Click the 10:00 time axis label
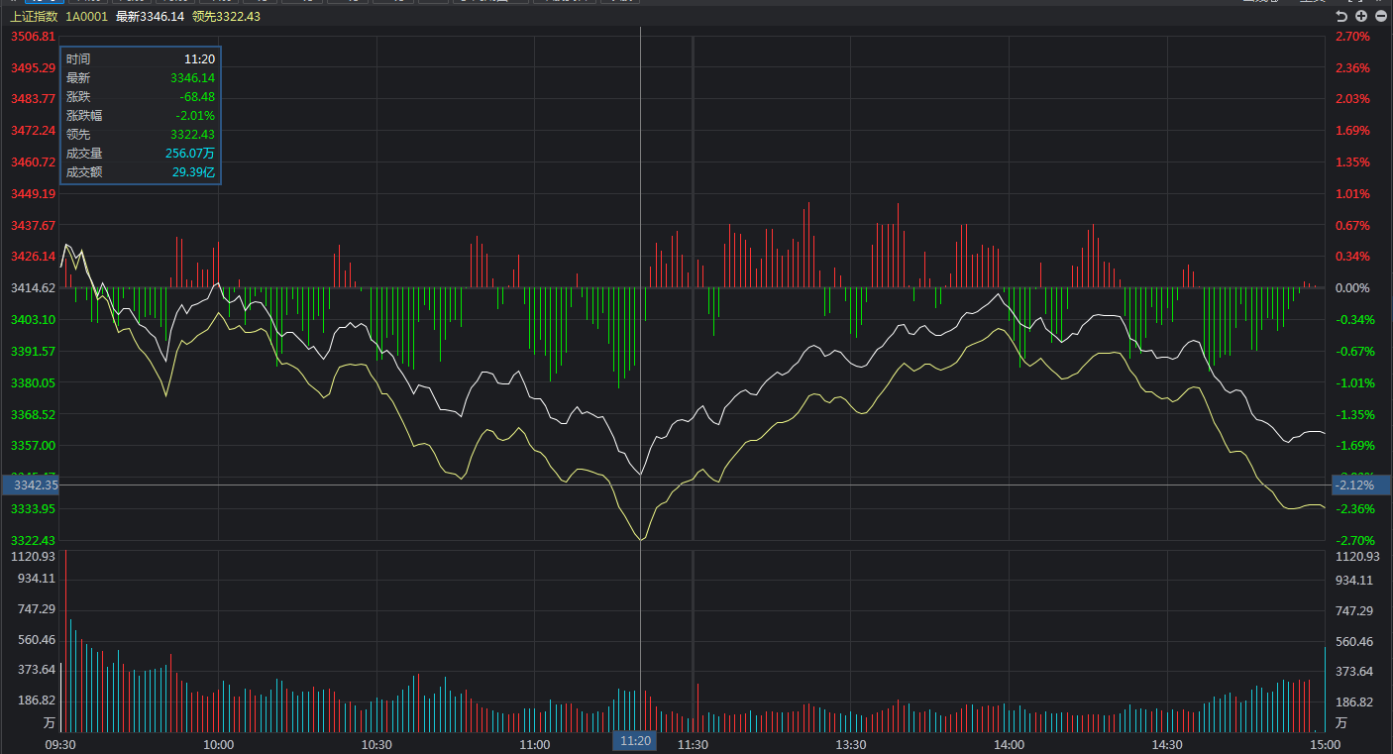 coord(218,744)
